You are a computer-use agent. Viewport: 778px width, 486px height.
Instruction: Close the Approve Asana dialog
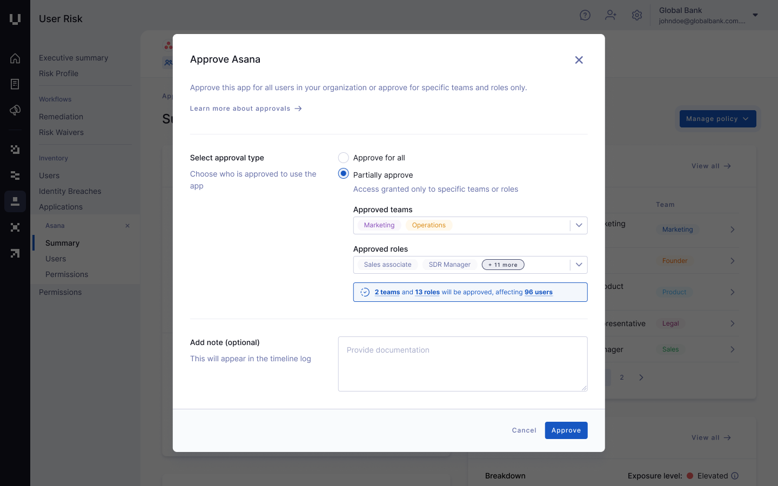579,60
